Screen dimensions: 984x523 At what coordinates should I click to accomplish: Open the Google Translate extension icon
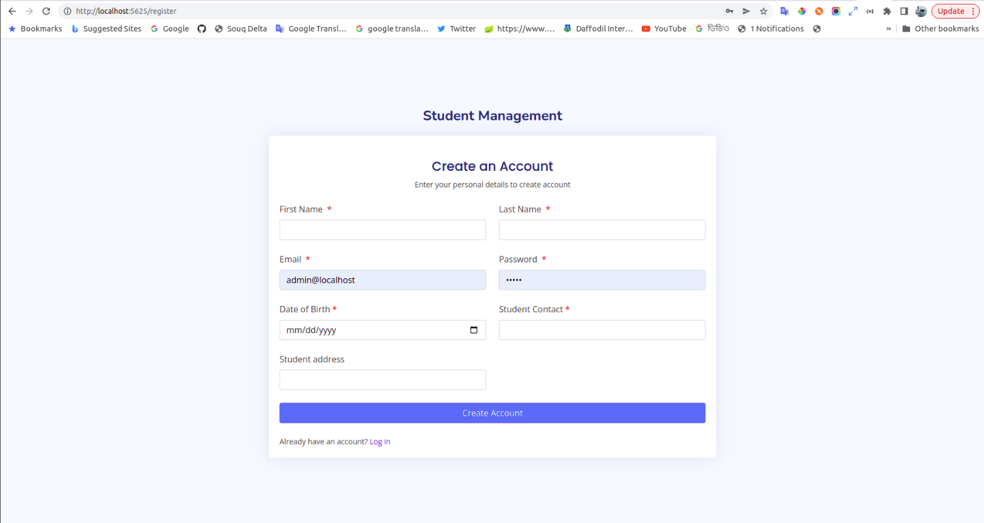tap(784, 11)
